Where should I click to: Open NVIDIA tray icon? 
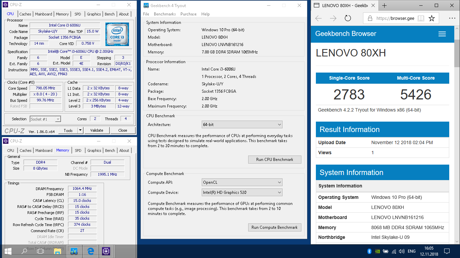377,251
